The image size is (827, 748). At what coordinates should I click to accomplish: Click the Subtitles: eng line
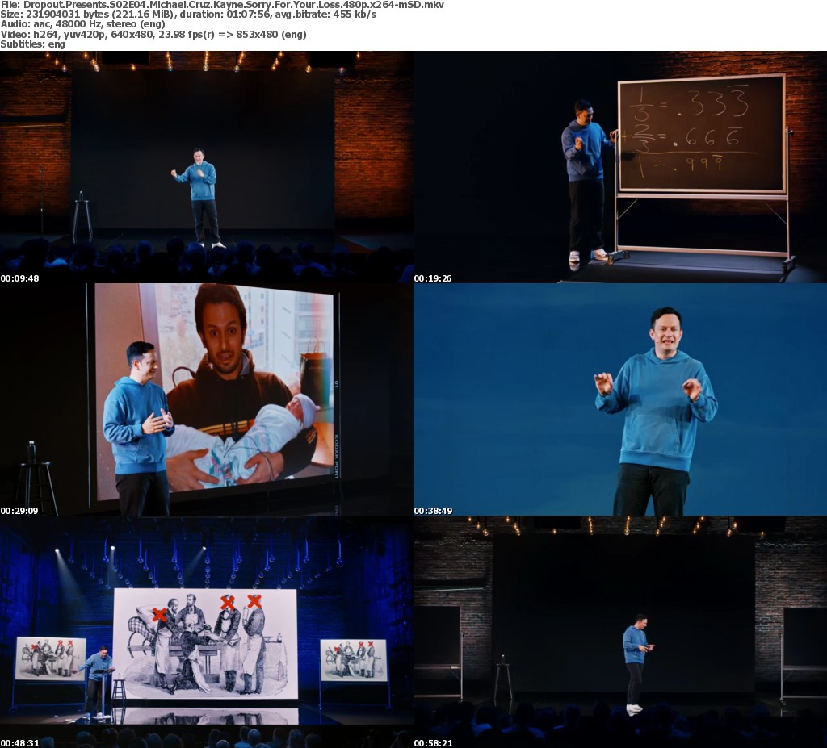click(x=33, y=44)
